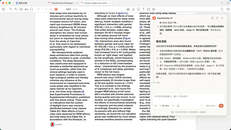
Task: Open FawnScholar AI from toolbar icon
Action: (56, 9)
